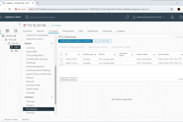183x122 pixels.
Task: Open the Actions menu for host
Action: pyautogui.click(x=56, y=26)
